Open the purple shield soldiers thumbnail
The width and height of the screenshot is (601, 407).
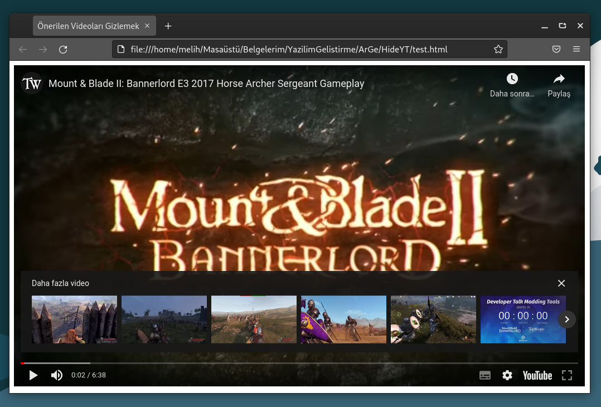pos(343,319)
